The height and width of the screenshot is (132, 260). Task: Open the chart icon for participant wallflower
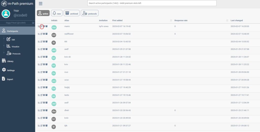pos(39,34)
